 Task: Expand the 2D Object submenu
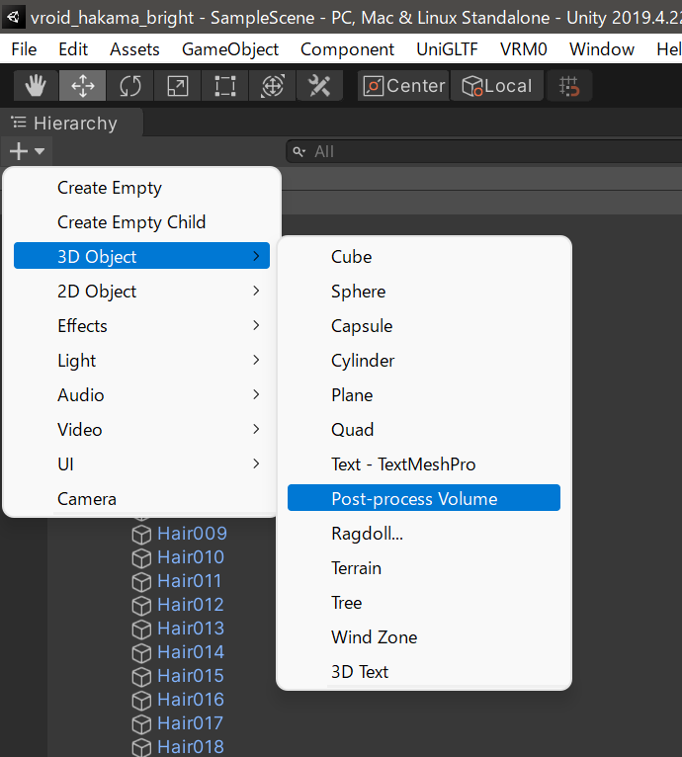coord(141,292)
